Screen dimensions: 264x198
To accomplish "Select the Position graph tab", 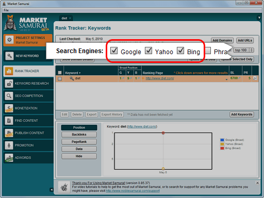I will point(79,127).
